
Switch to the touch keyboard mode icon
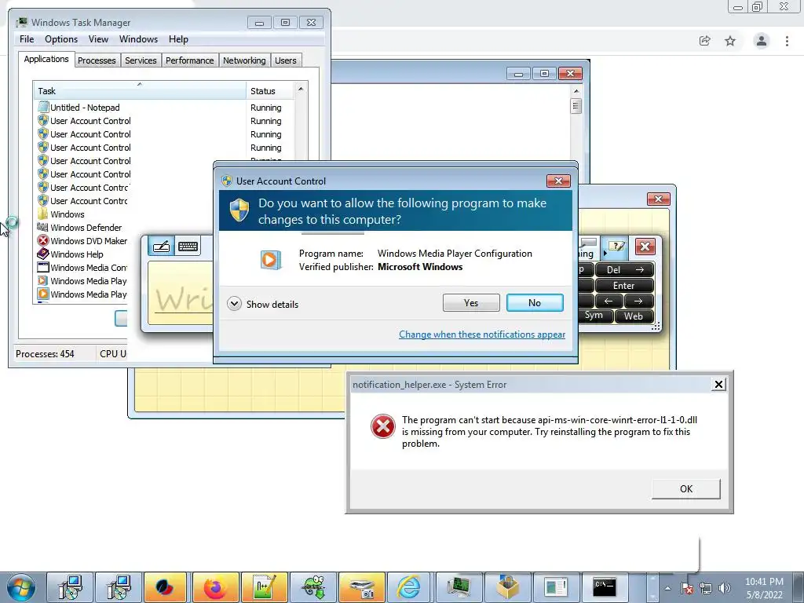pyautogui.click(x=188, y=246)
